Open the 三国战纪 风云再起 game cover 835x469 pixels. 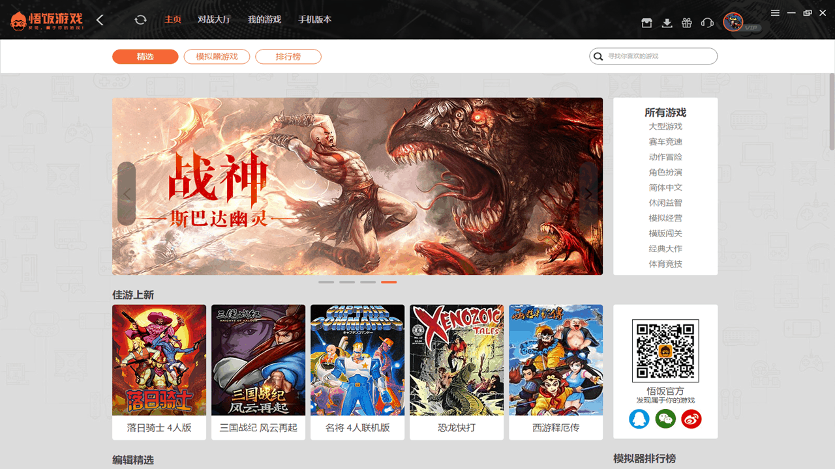258,360
